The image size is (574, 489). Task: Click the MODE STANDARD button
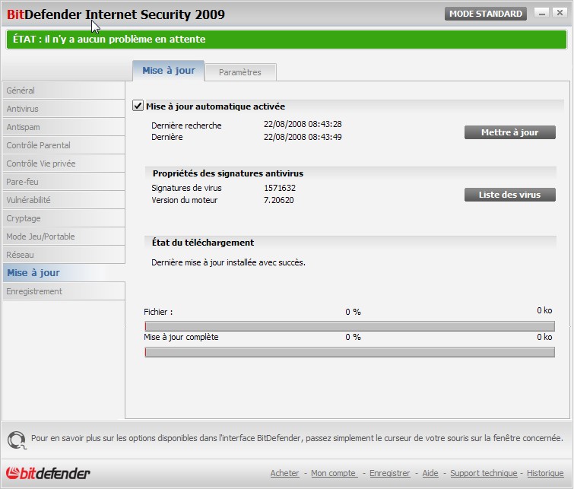tap(485, 14)
